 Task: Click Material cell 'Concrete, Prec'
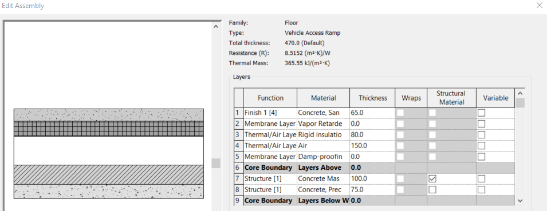pos(324,190)
